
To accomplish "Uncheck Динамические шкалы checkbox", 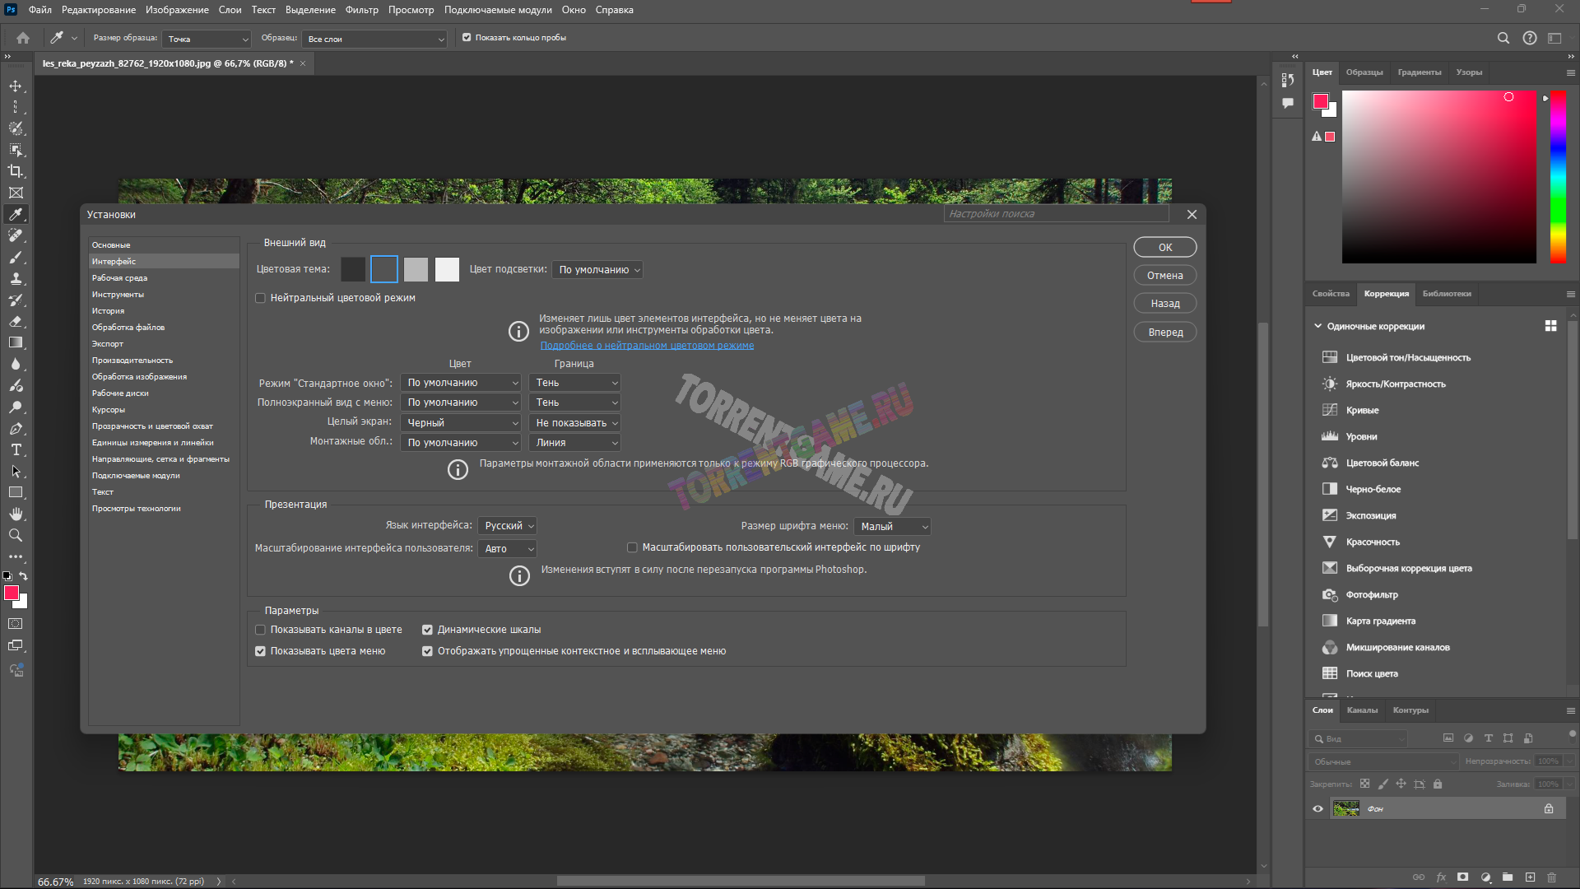I will point(427,630).
